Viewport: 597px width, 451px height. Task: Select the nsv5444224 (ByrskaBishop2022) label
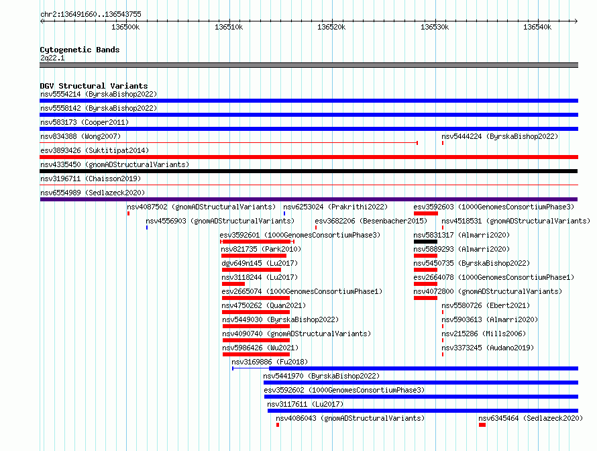[500, 136]
